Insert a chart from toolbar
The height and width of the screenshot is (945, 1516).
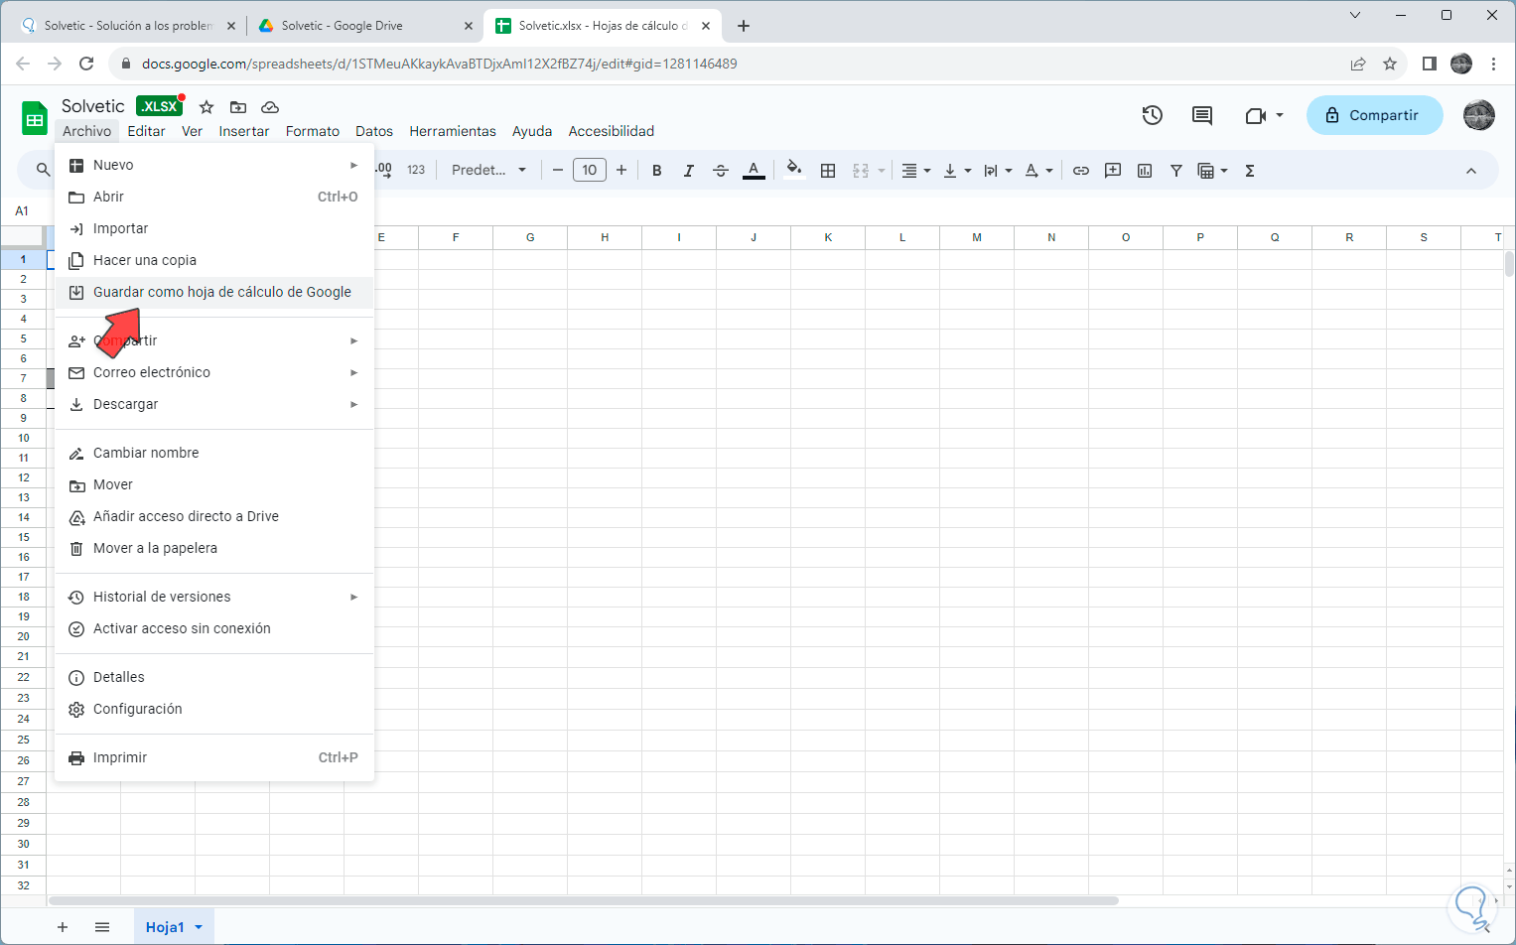pyautogui.click(x=1145, y=171)
